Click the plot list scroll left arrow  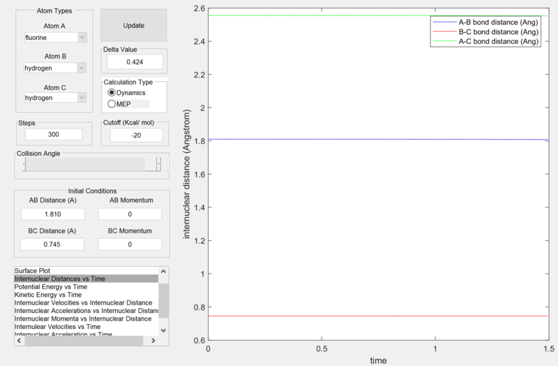(x=20, y=341)
